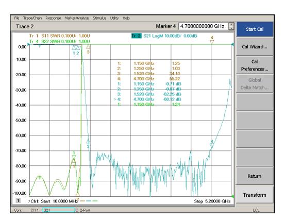
Task: Click marker 3 triangle at top of graph
Action: pos(88,47)
